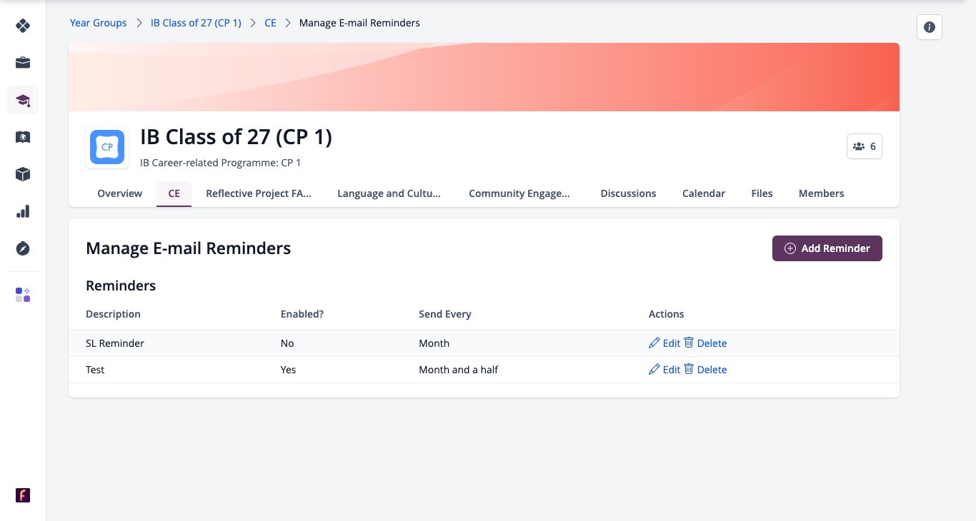Go to Year Groups breadcrumb
This screenshot has height=521, width=976.
(98, 23)
